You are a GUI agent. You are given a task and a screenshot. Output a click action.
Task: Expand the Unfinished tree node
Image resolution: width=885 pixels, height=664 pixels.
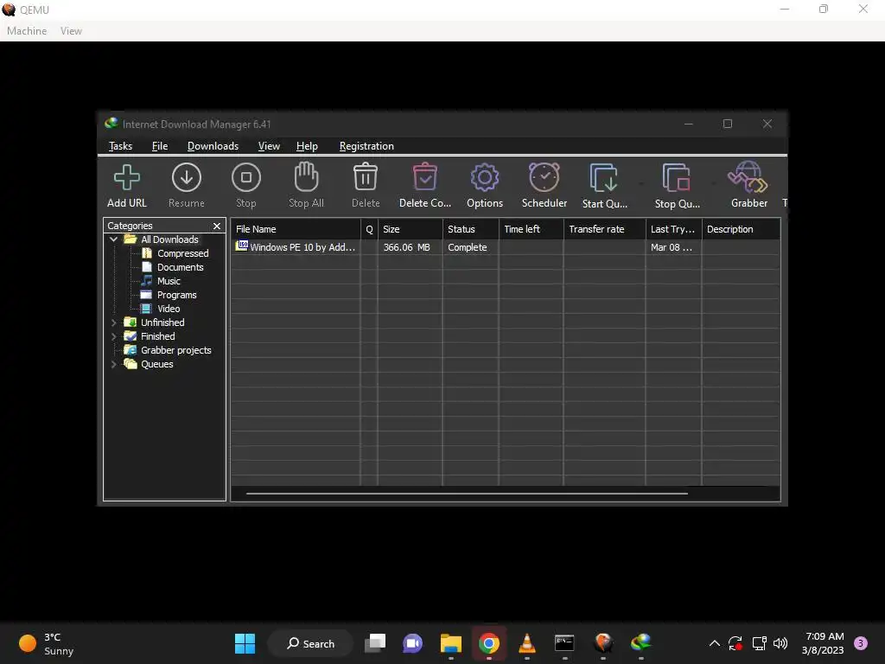114,322
